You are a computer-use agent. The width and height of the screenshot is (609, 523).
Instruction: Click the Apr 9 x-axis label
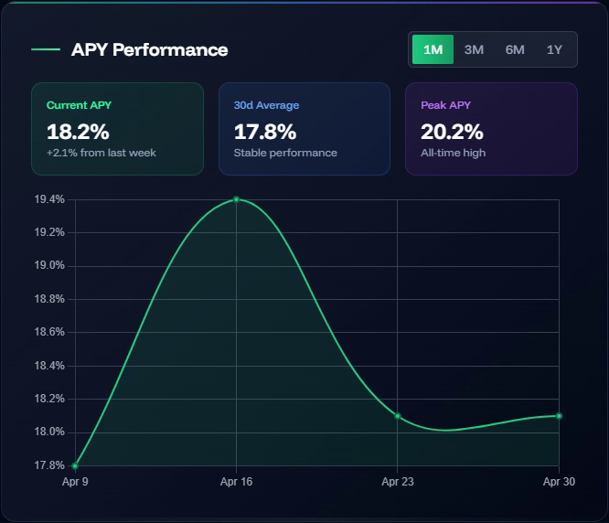pyautogui.click(x=75, y=482)
